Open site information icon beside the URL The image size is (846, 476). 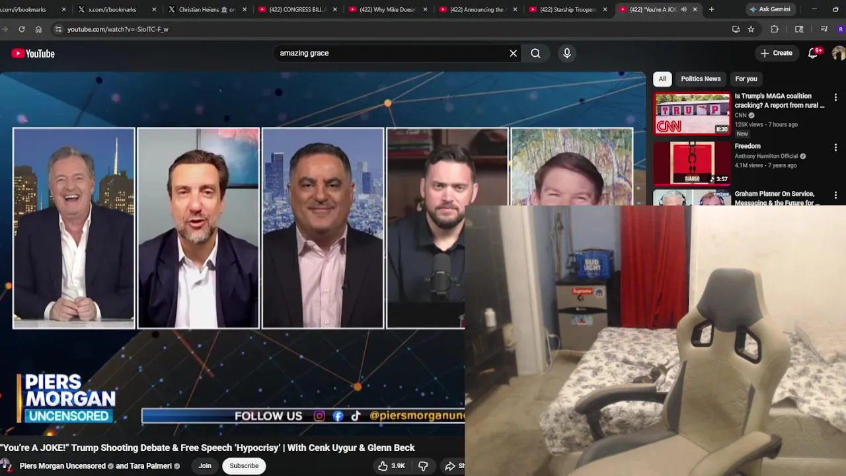[x=58, y=29]
